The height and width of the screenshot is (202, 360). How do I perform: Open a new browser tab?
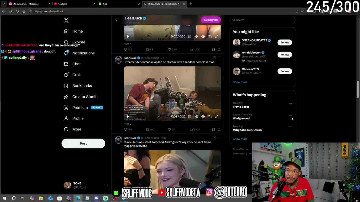click(x=191, y=4)
